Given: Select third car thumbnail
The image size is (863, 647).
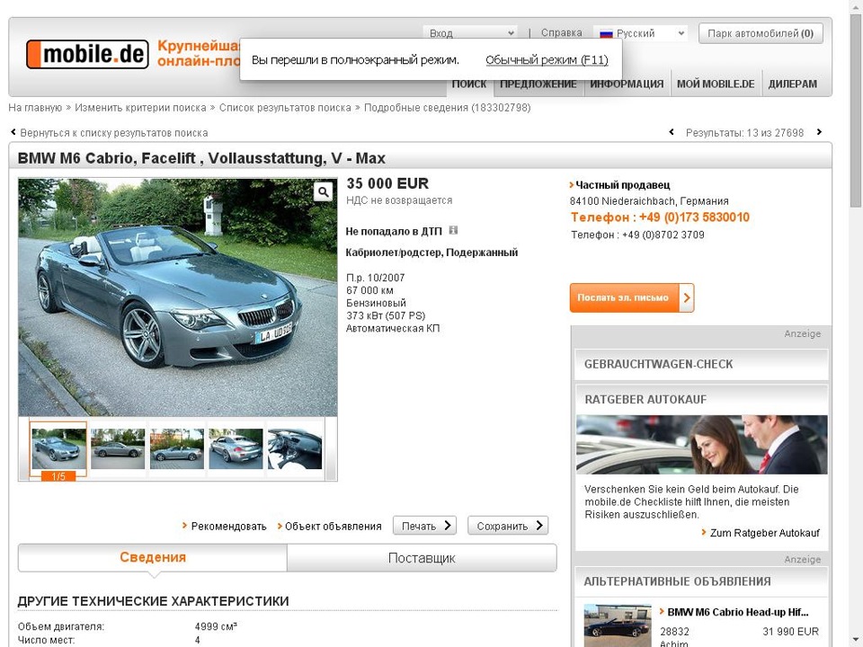Looking at the screenshot, I should (177, 449).
